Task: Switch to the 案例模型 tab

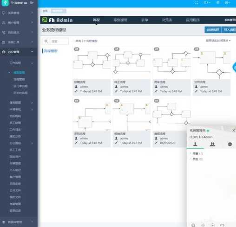Action: tap(120, 20)
